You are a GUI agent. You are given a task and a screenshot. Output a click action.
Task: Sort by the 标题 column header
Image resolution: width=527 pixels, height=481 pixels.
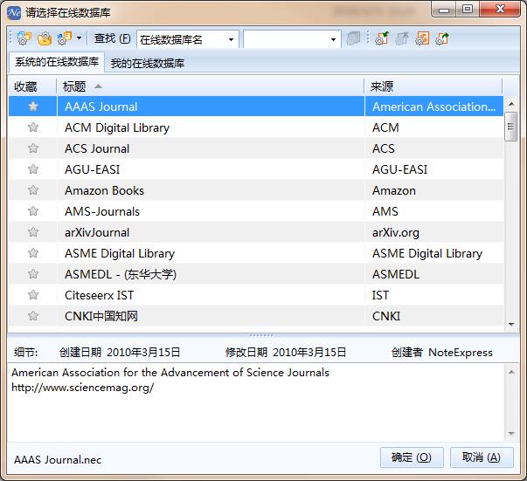click(x=210, y=86)
